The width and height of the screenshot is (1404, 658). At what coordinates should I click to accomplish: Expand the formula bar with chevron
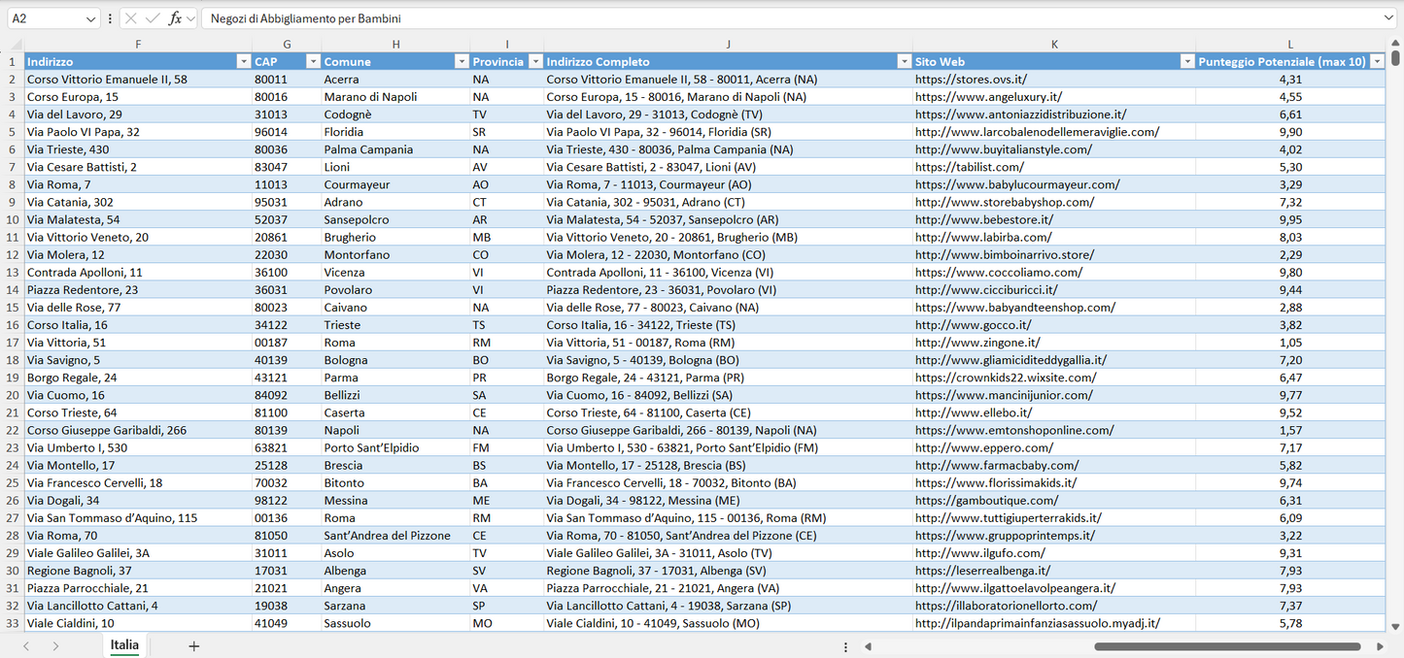tap(1388, 18)
